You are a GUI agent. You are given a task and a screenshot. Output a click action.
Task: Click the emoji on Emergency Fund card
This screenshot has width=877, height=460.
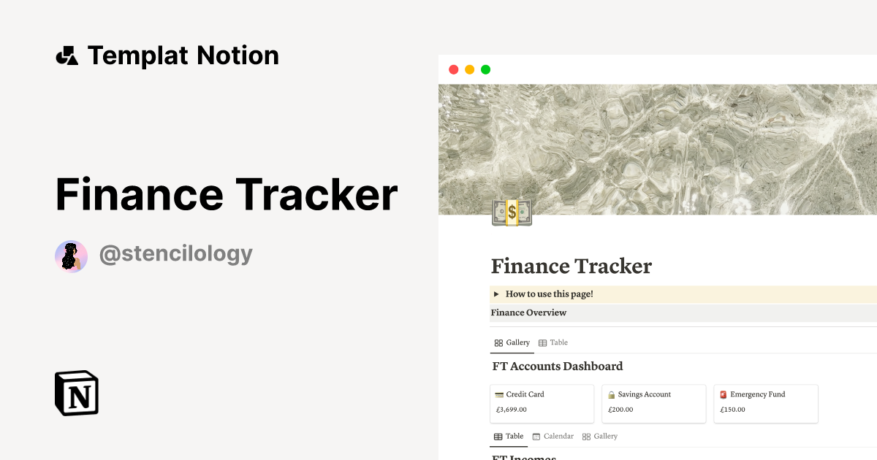click(724, 394)
